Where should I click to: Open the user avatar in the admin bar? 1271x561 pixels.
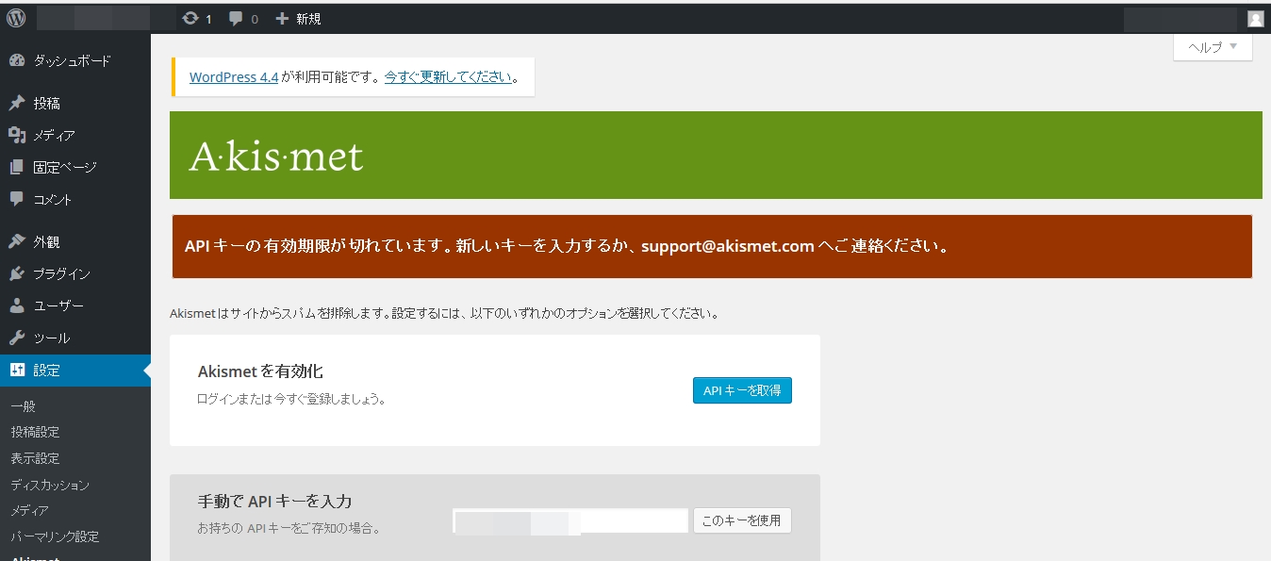click(1255, 19)
